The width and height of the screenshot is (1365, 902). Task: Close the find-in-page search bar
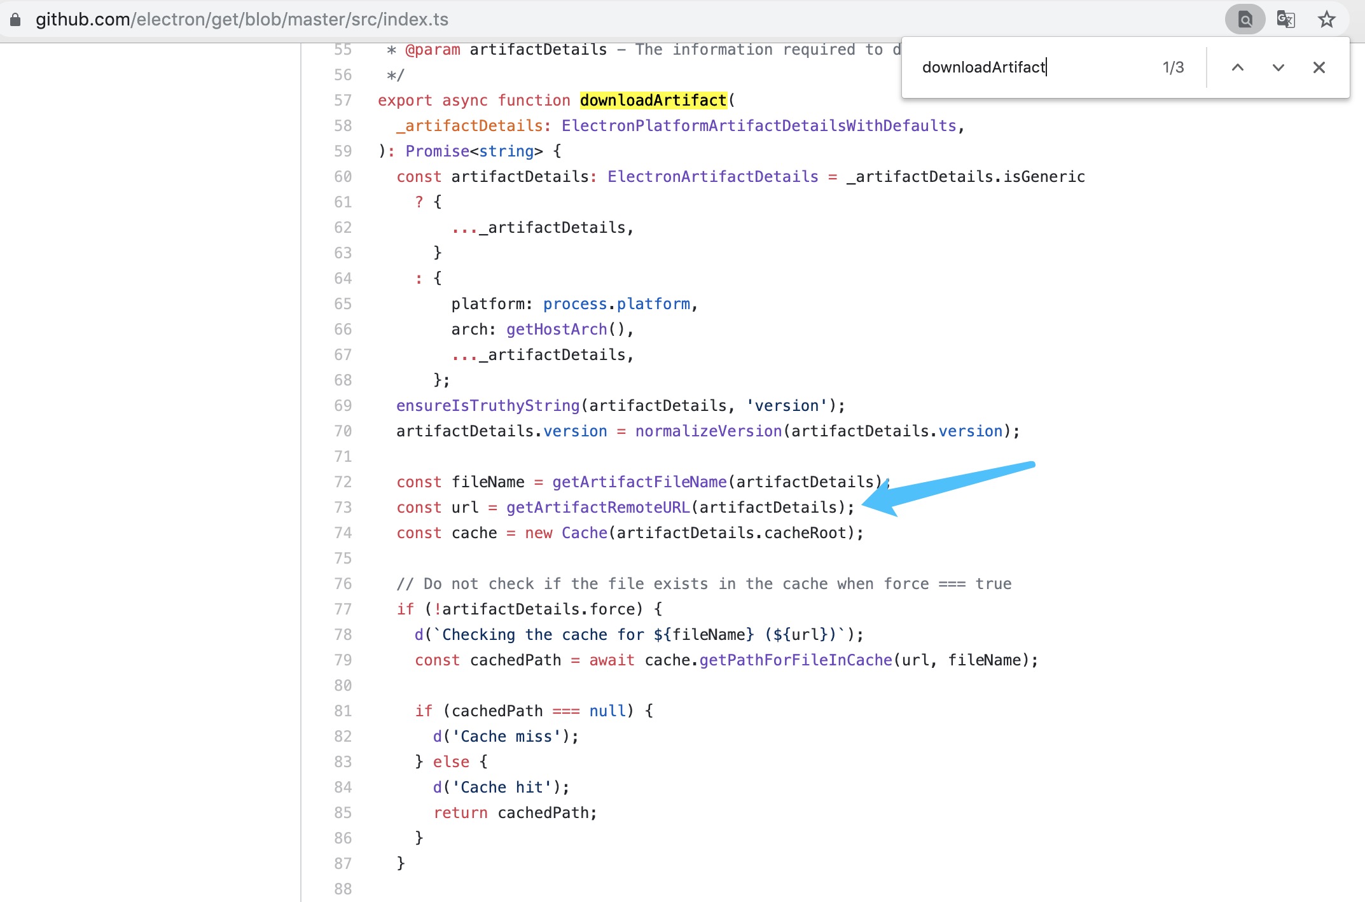click(1319, 67)
